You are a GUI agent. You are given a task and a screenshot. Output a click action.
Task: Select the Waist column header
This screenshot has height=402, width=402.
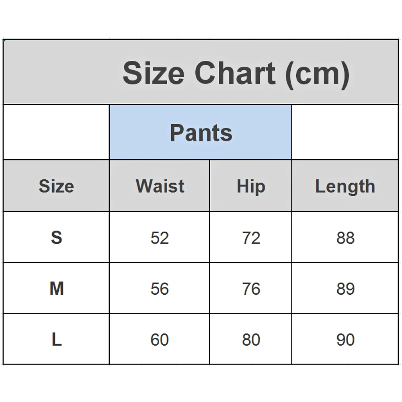pyautogui.click(x=160, y=186)
